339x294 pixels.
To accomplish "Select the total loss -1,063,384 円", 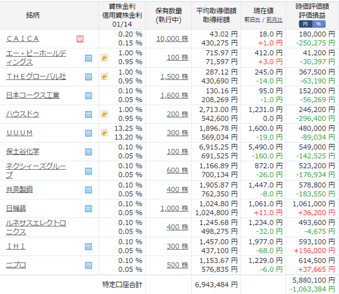I will [x=312, y=289].
